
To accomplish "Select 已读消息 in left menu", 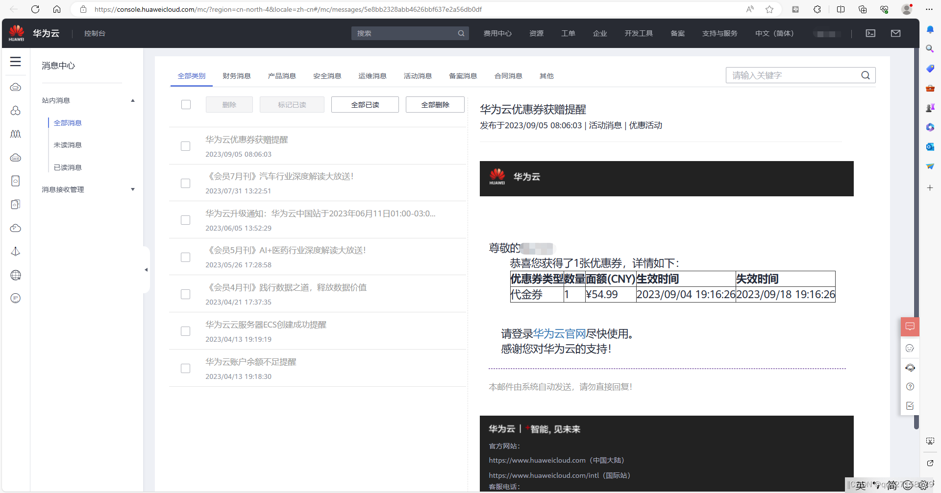I will pos(68,167).
